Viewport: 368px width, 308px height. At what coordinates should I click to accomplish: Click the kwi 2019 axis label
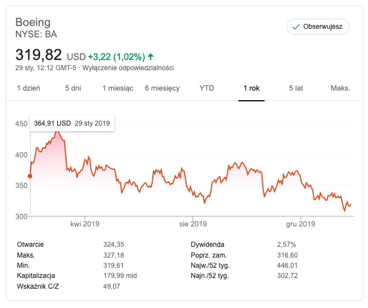(x=85, y=224)
